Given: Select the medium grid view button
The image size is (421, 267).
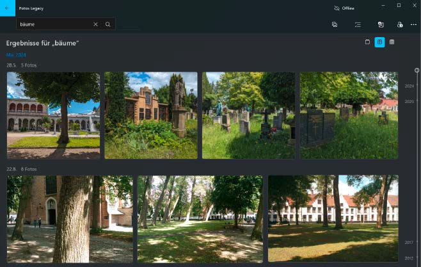Looking at the screenshot, I should click(379, 42).
